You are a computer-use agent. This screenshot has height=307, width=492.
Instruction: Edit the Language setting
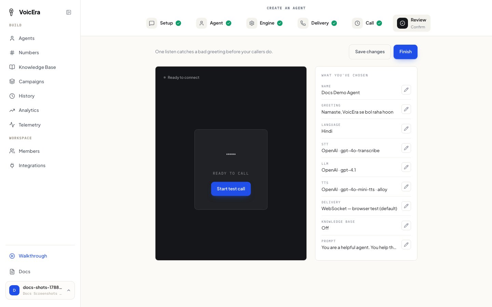coord(406,129)
